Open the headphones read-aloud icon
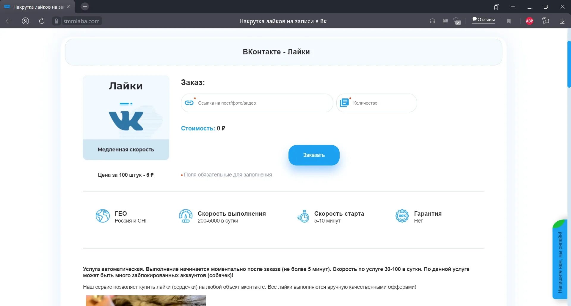Viewport: 571px width, 306px height. [x=432, y=21]
